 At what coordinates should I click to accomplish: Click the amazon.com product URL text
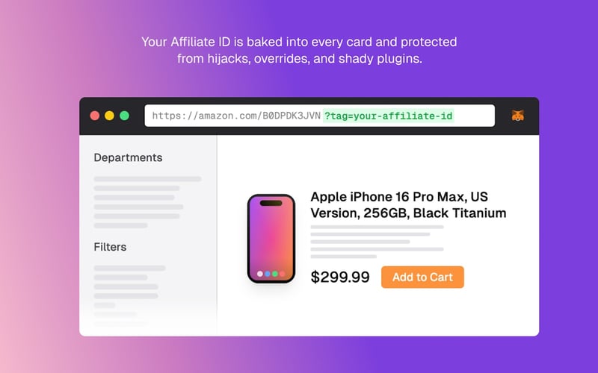point(236,116)
